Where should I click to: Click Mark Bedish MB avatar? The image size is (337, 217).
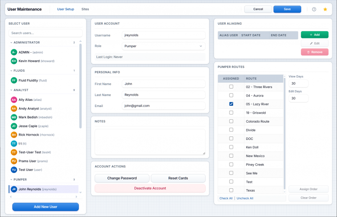click(14, 117)
